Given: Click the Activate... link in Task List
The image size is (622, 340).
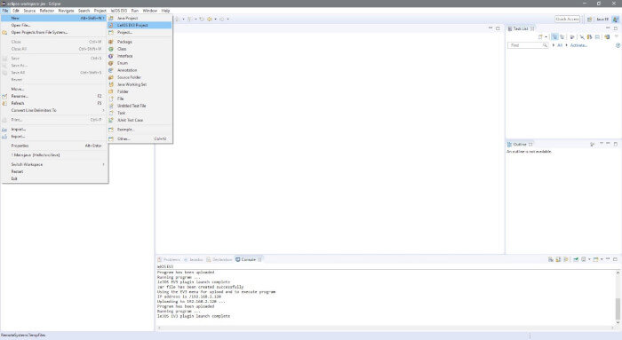Looking at the screenshot, I should (578, 45).
